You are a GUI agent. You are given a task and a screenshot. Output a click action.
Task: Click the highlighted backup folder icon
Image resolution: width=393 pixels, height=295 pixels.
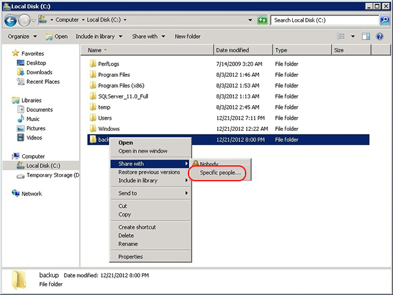click(x=93, y=140)
